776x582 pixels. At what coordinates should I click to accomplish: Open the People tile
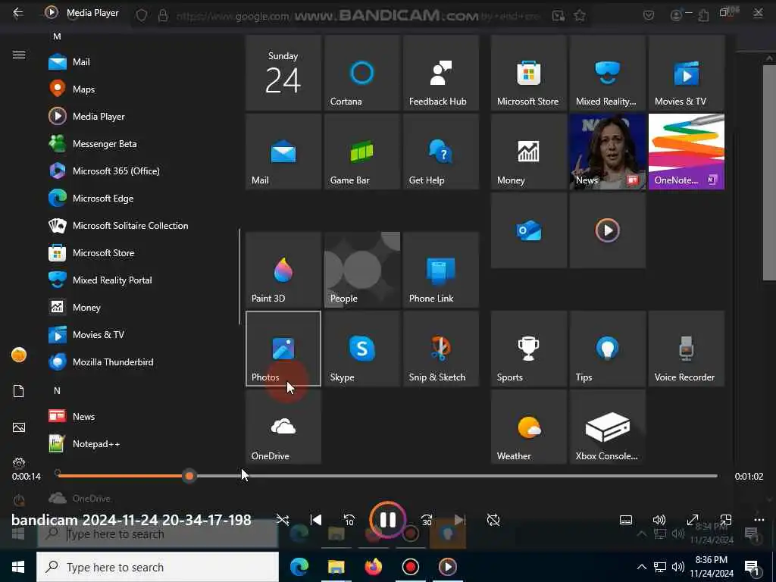click(x=361, y=270)
